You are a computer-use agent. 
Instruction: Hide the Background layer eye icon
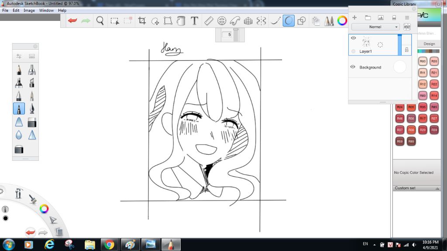coord(353,67)
